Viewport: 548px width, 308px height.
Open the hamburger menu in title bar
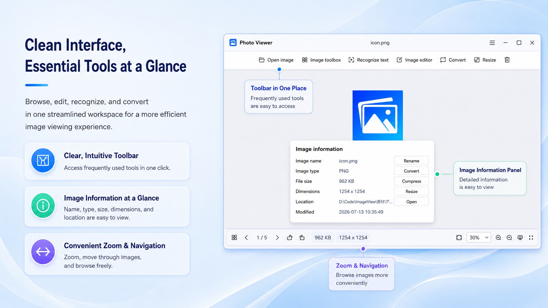tap(492, 43)
